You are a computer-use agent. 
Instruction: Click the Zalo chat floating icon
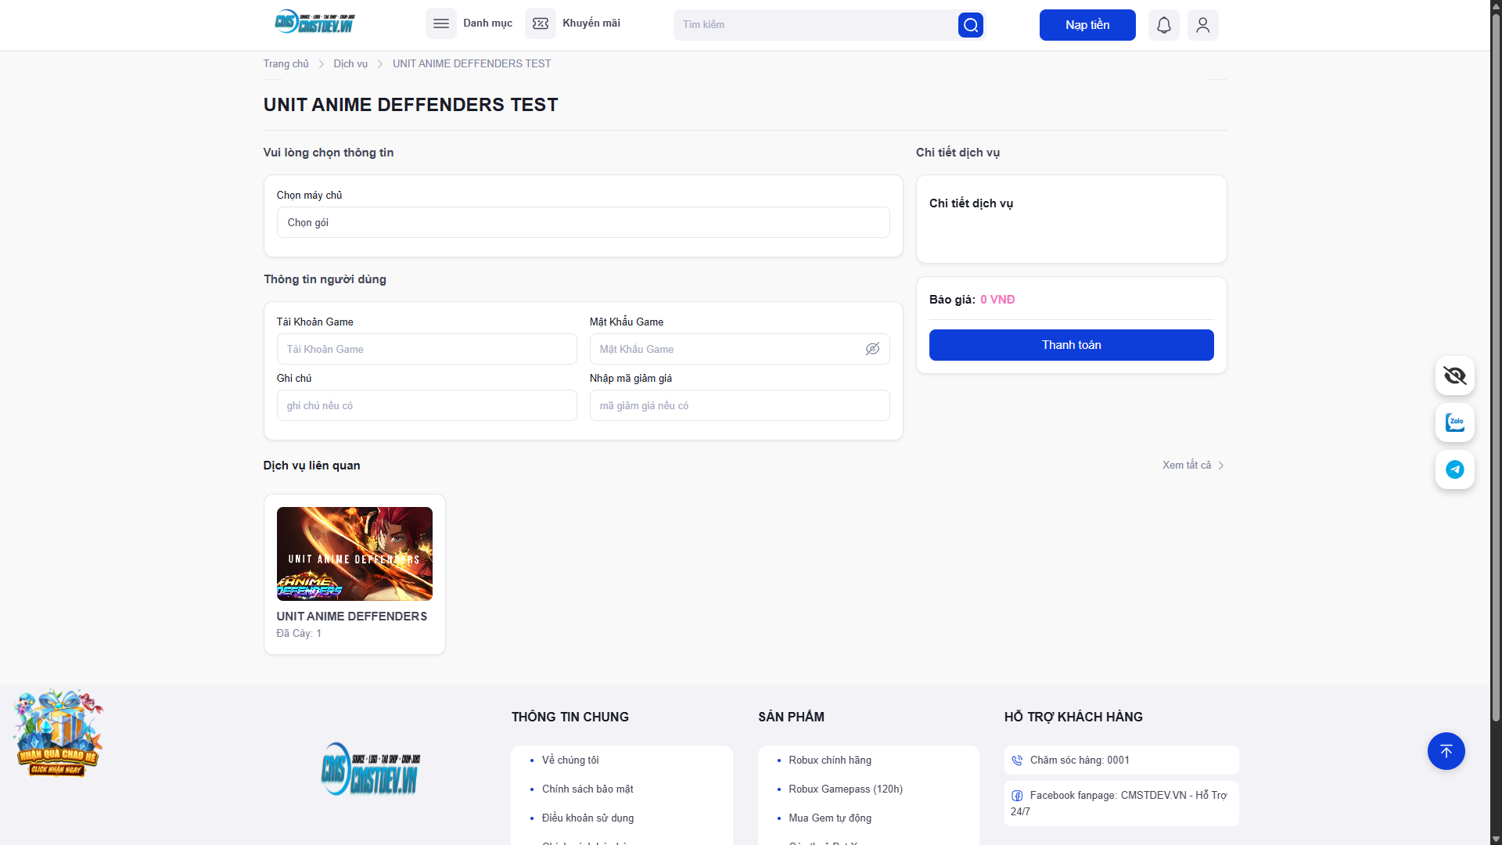click(x=1454, y=422)
